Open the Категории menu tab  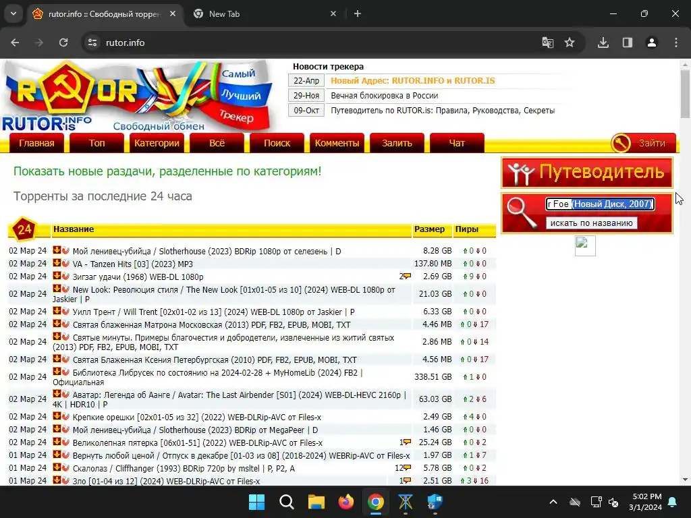(157, 143)
